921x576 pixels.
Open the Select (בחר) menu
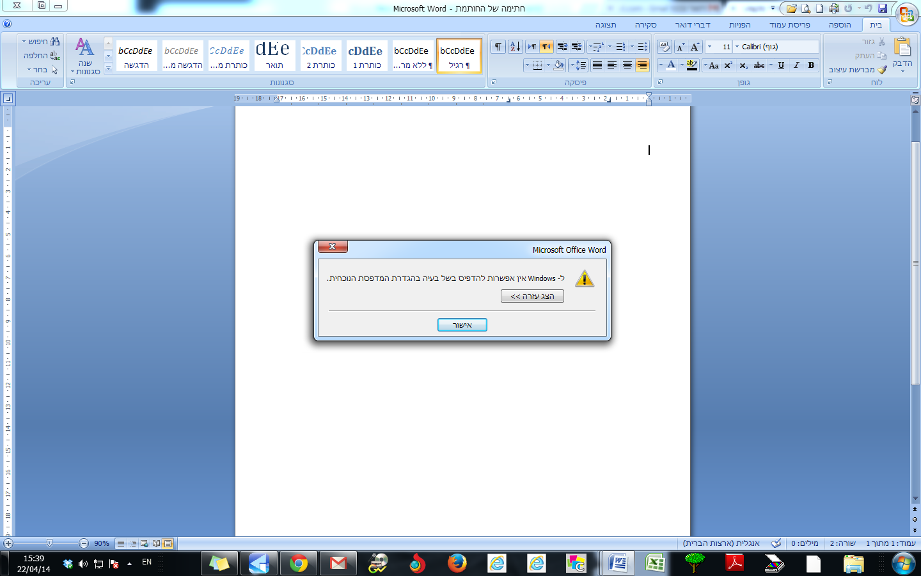(x=42, y=70)
